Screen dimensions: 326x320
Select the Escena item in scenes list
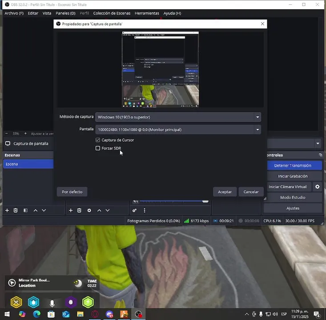point(28,164)
